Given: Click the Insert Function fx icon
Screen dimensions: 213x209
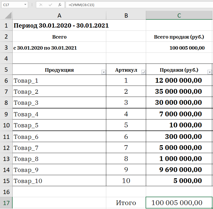Looking at the screenshot, I should click(60, 5).
